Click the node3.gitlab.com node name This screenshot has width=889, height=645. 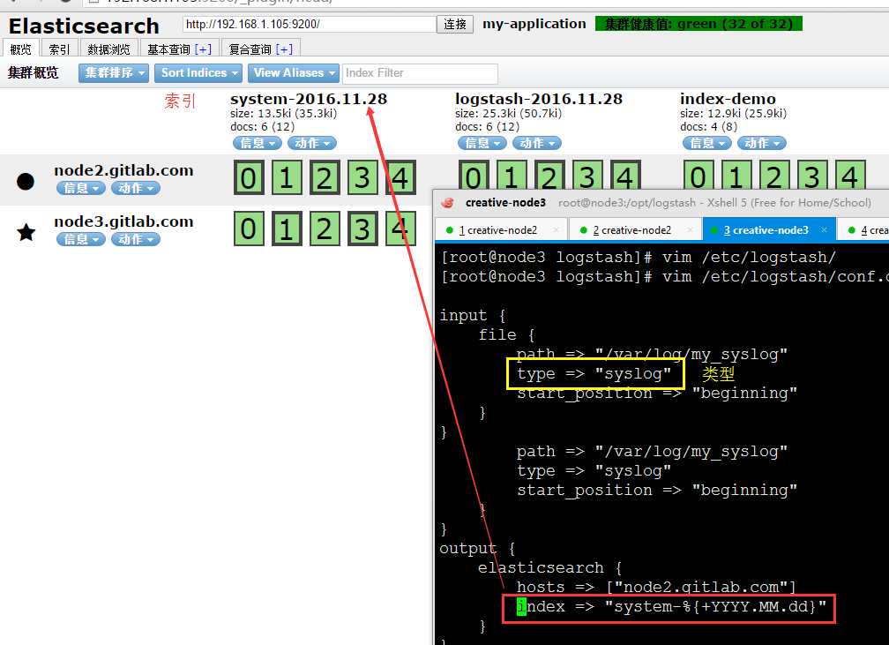(123, 221)
